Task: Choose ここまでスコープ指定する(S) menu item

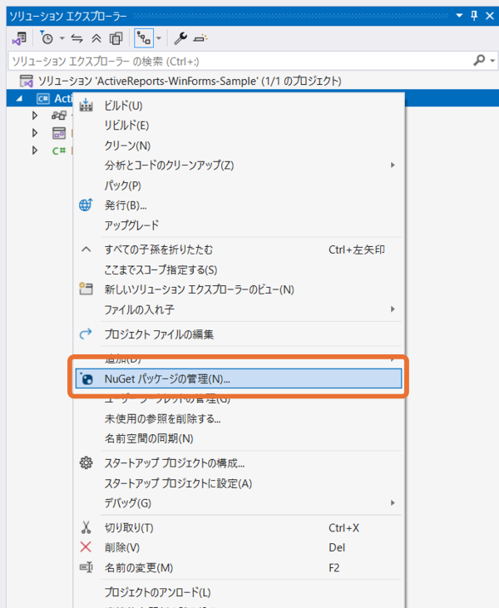Action: (x=239, y=269)
